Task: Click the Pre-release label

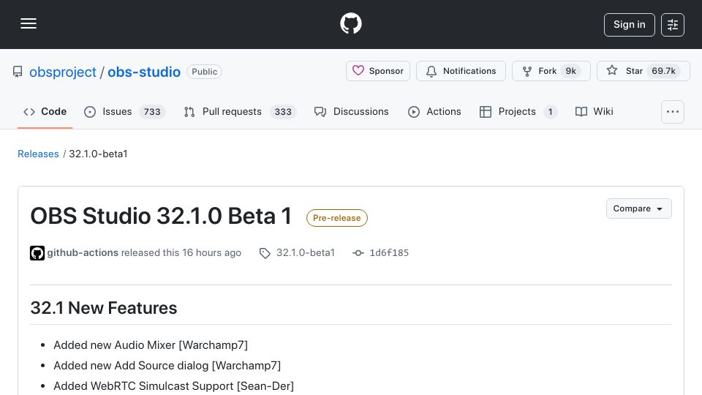Action: pyautogui.click(x=336, y=218)
